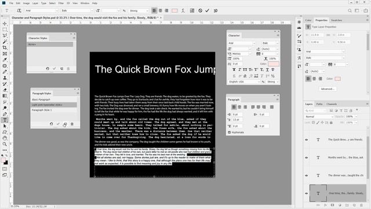Viewport: 371px width, 209px height.
Task: Create new character style icon
Action: pyautogui.click(x=61, y=69)
